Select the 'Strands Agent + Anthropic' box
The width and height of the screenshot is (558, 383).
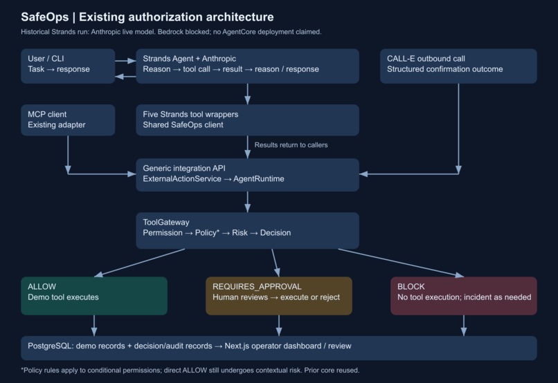(247, 66)
